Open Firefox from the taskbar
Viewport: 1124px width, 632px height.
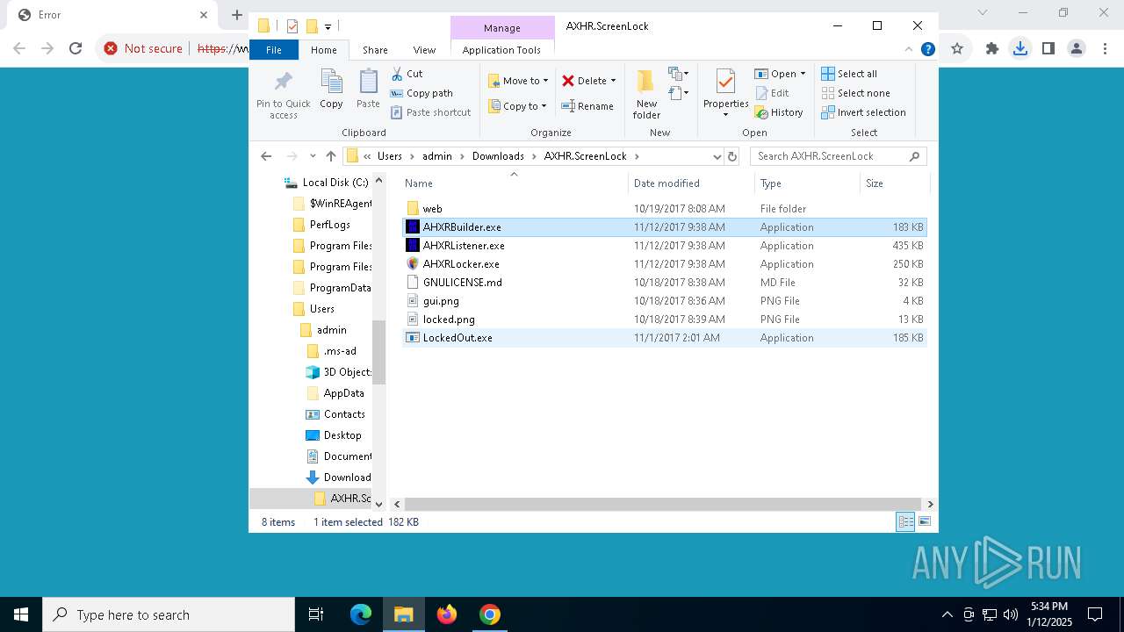447,614
